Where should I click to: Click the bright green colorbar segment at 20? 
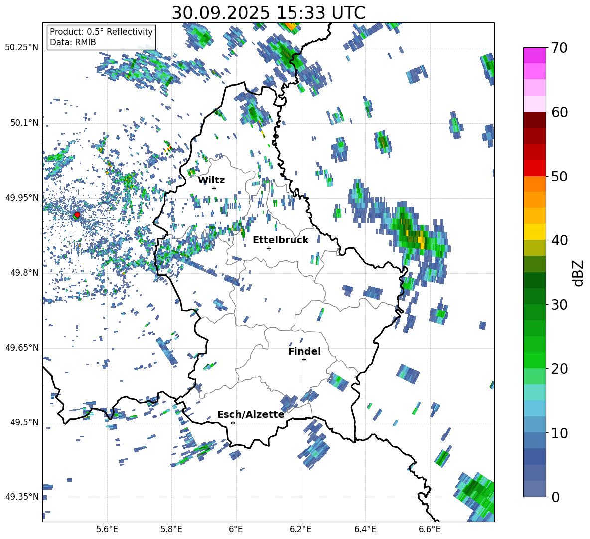534,360
